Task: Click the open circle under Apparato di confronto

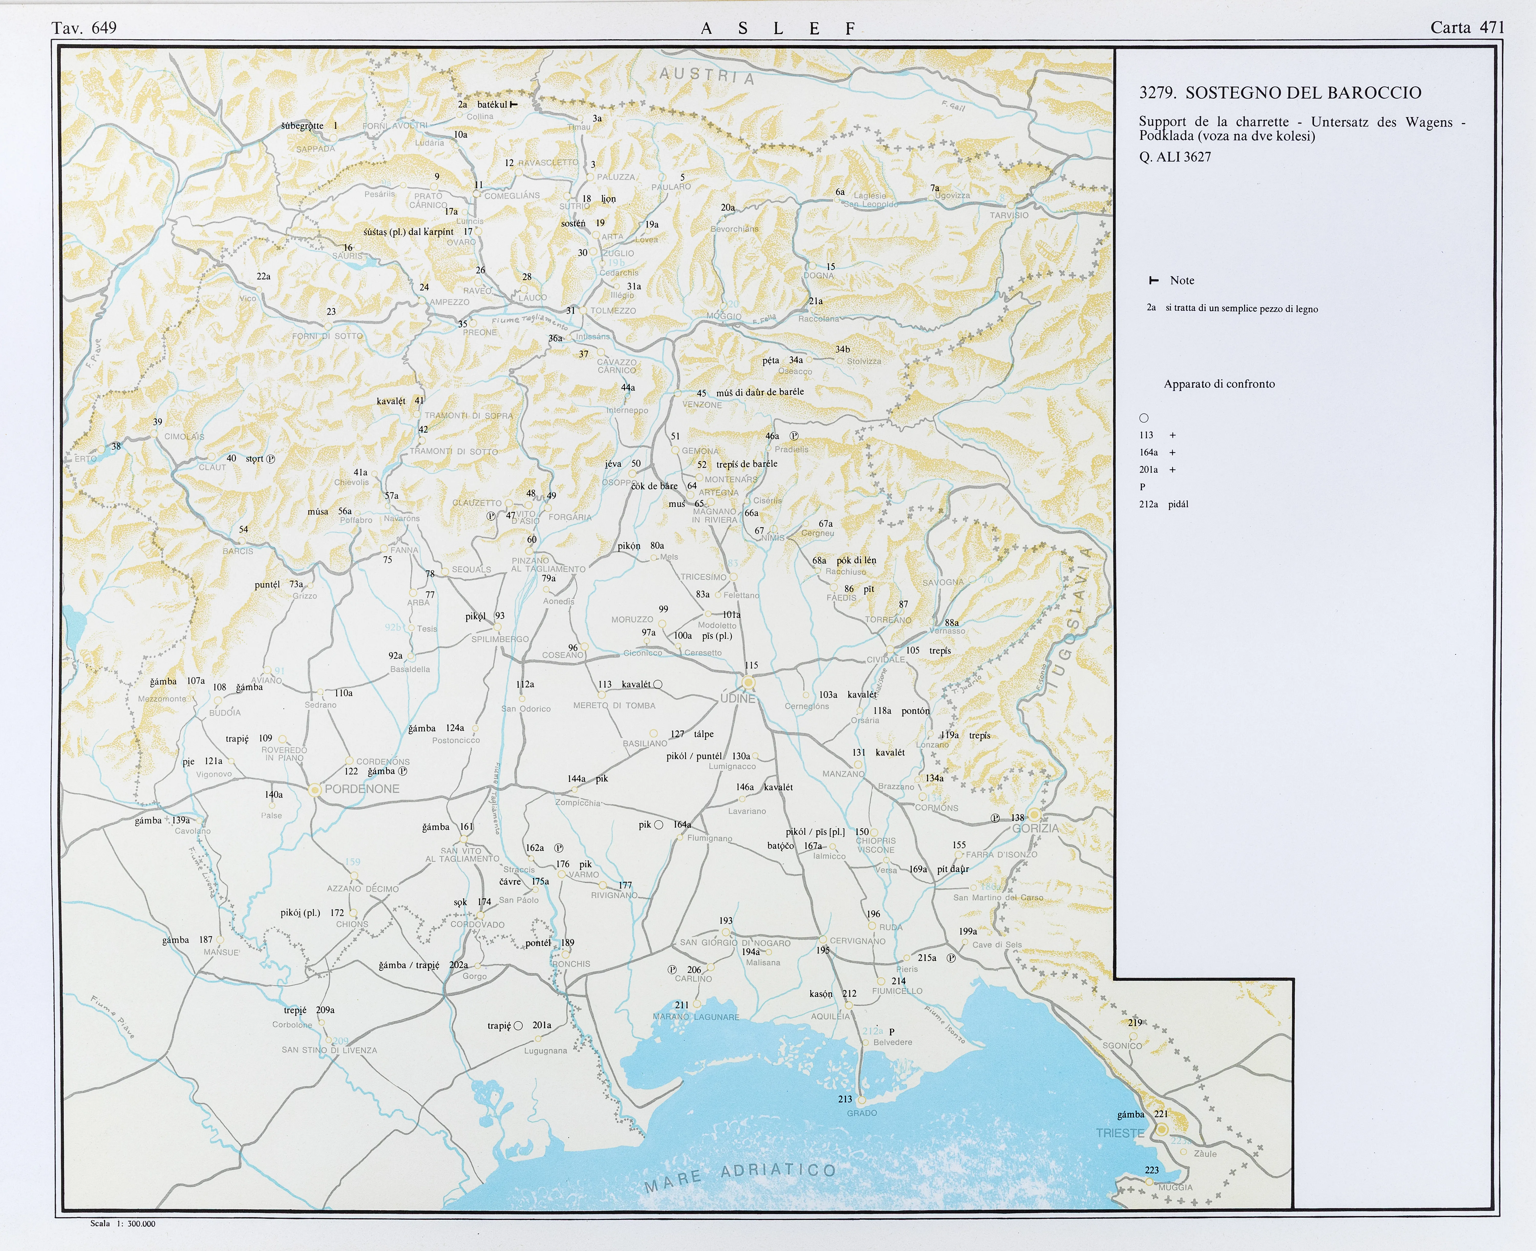Action: 1144,418
